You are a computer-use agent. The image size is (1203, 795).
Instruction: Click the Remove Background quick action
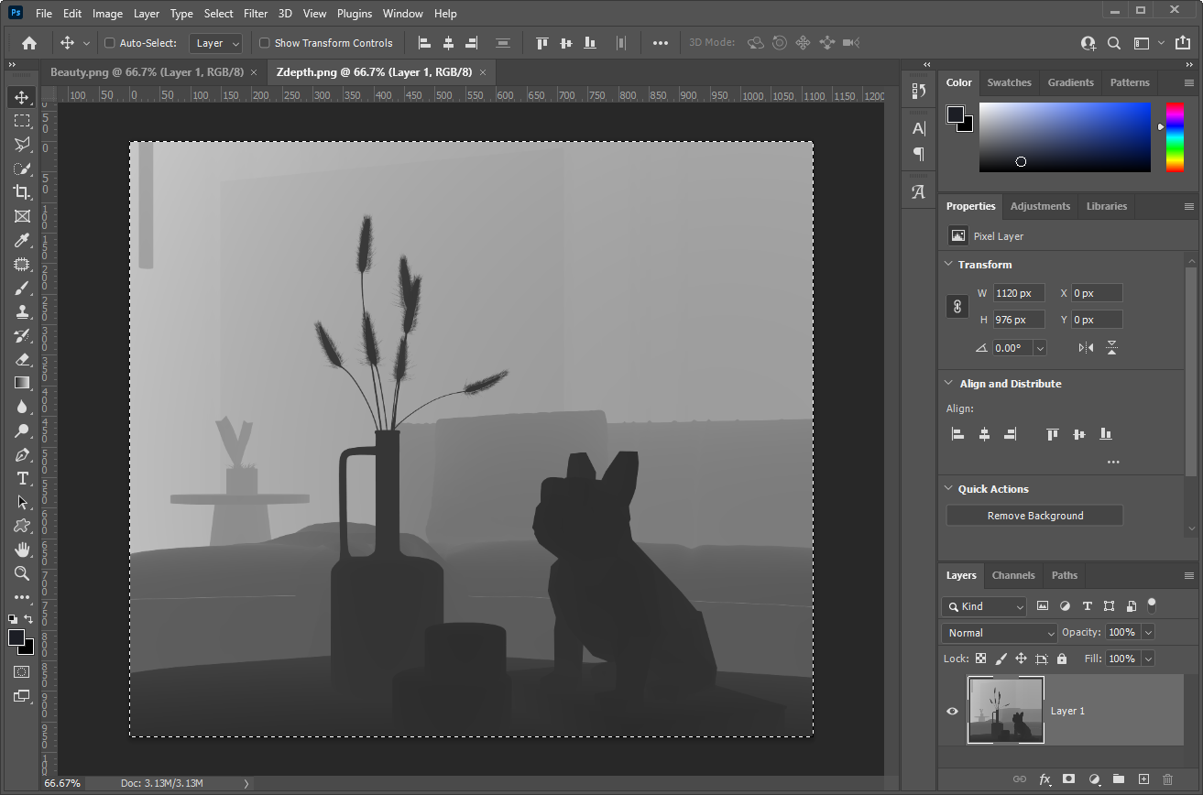(x=1033, y=515)
